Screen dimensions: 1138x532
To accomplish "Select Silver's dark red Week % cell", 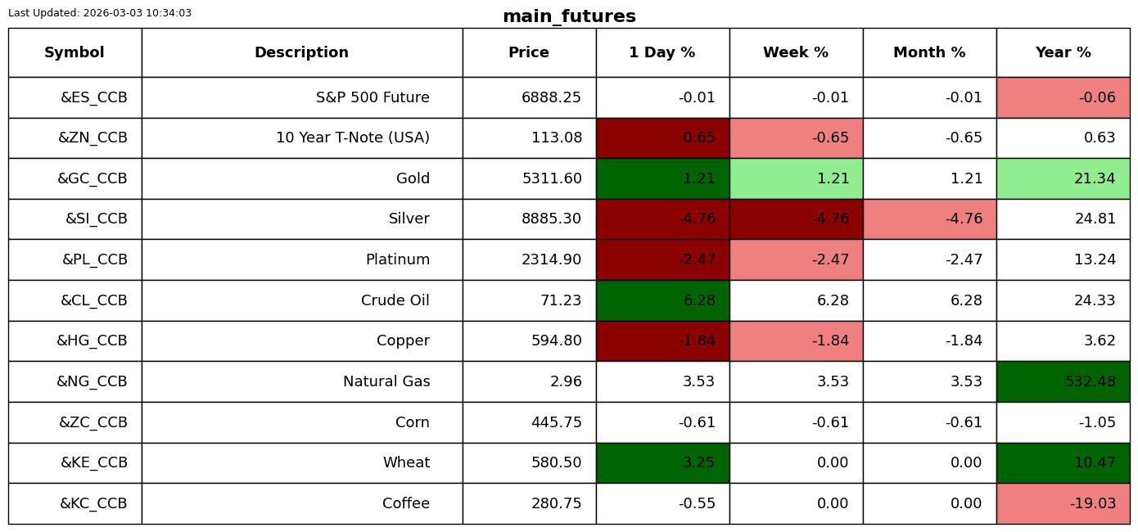I will point(796,219).
